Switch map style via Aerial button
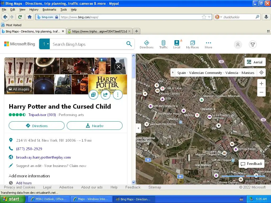The image size is (271, 203). tap(255, 62)
